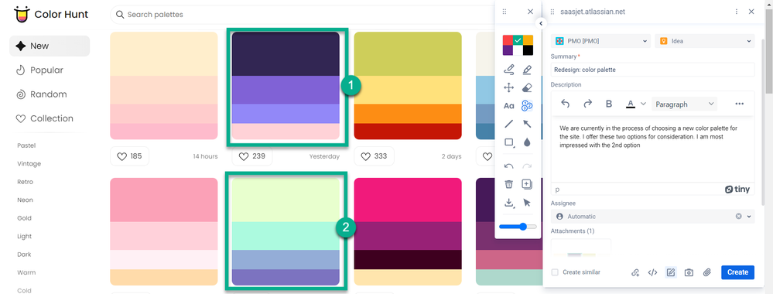The image size is (773, 294).
Task: Filter palettes by Pastel tag
Action: 26,145
